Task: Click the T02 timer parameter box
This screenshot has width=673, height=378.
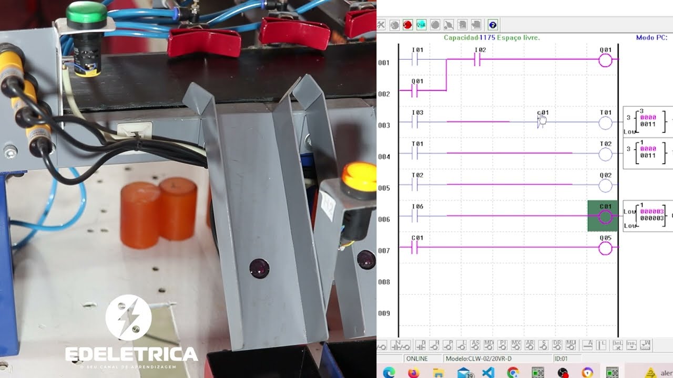Action: click(x=648, y=153)
